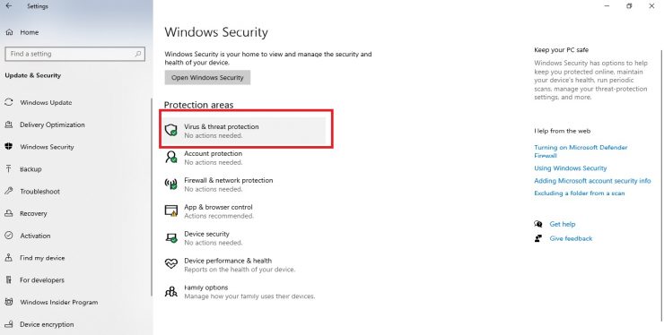Click the Open Windows Security button

click(x=207, y=77)
